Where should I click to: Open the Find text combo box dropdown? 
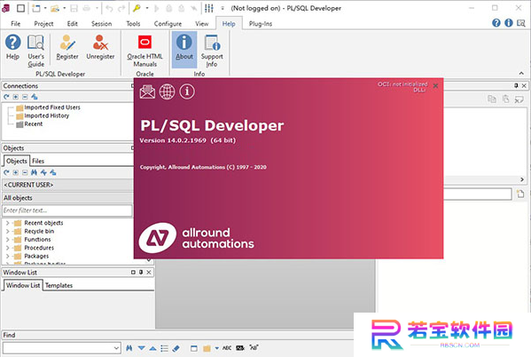(x=116, y=348)
